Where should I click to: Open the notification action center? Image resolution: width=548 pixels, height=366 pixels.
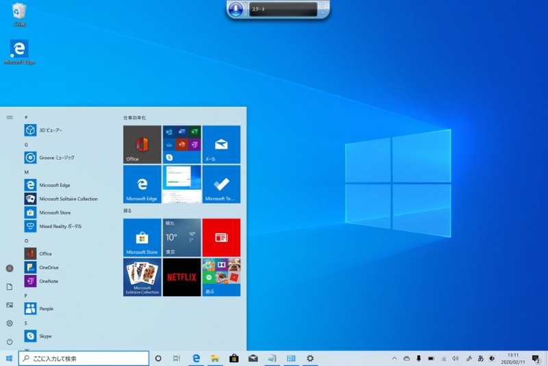click(536, 358)
